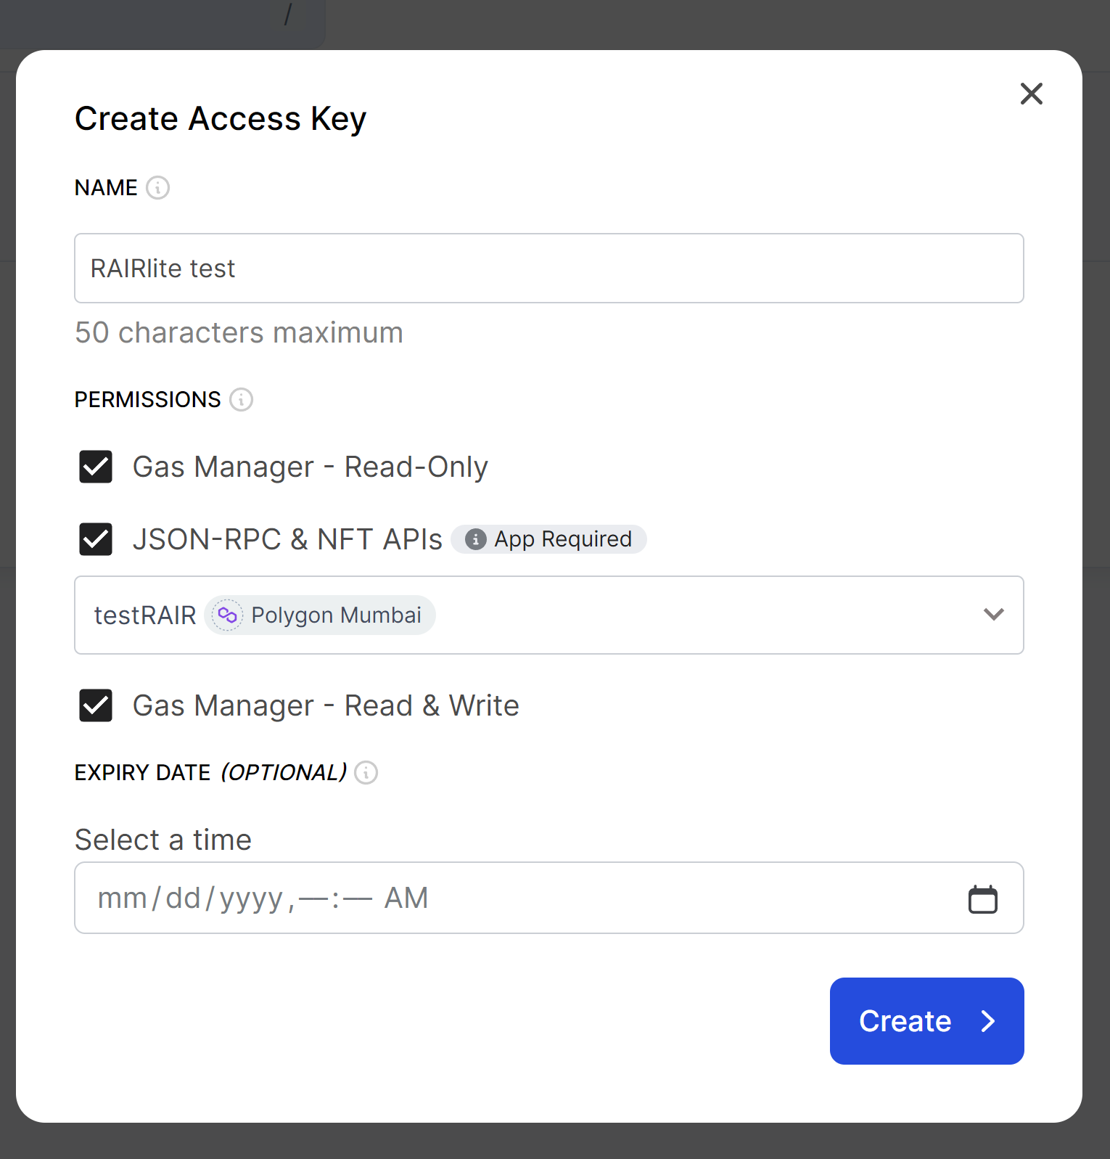Viewport: 1110px width, 1159px height.
Task: Select the month segment in expiry field
Action: tap(122, 898)
